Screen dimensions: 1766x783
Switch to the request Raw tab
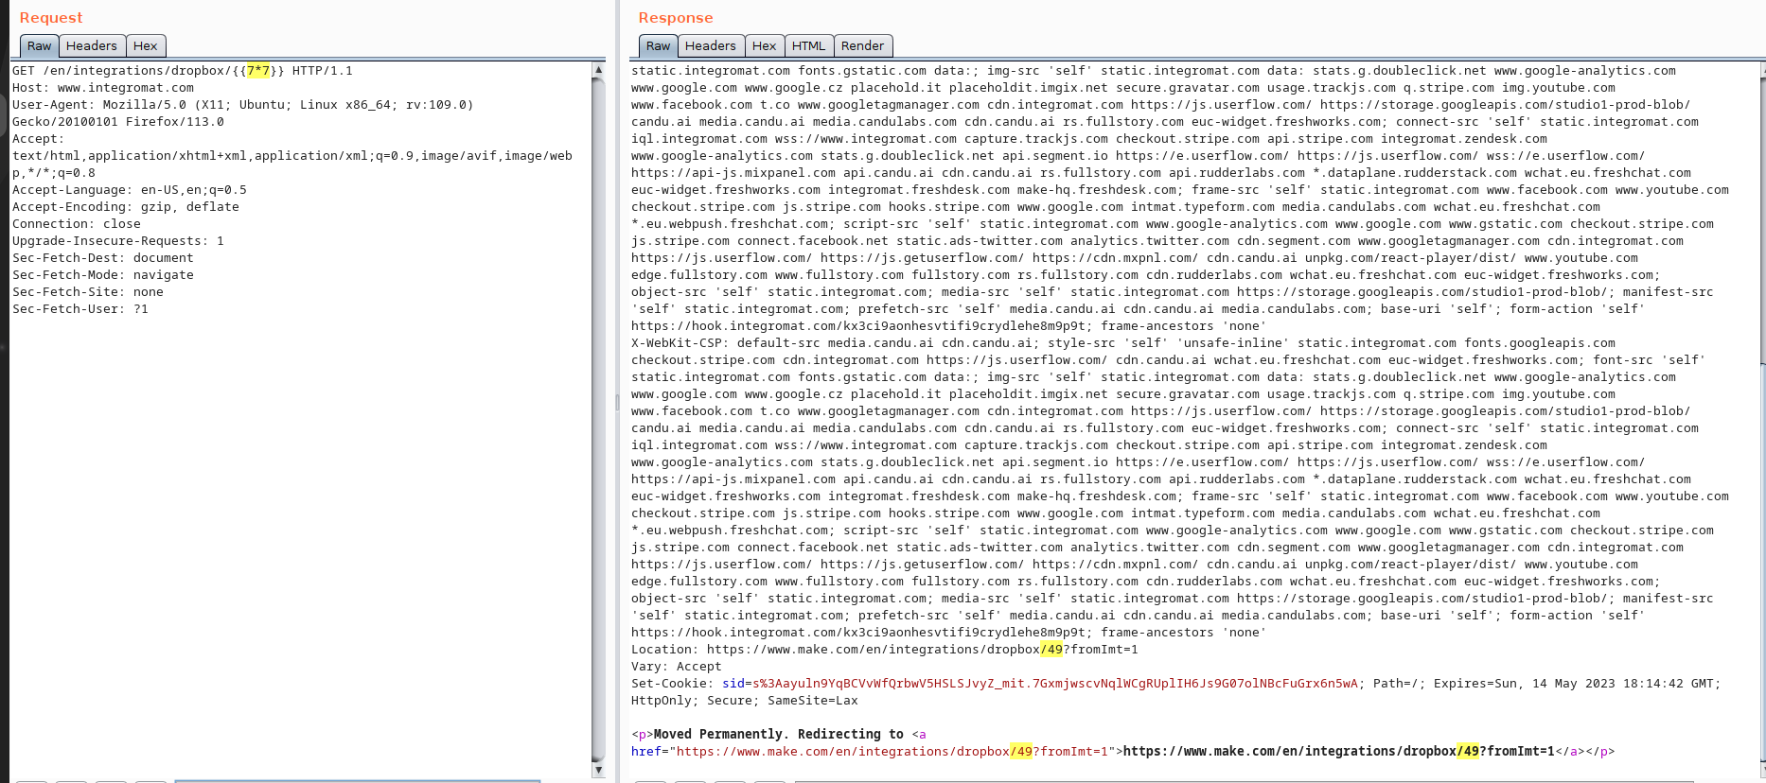[x=39, y=45]
